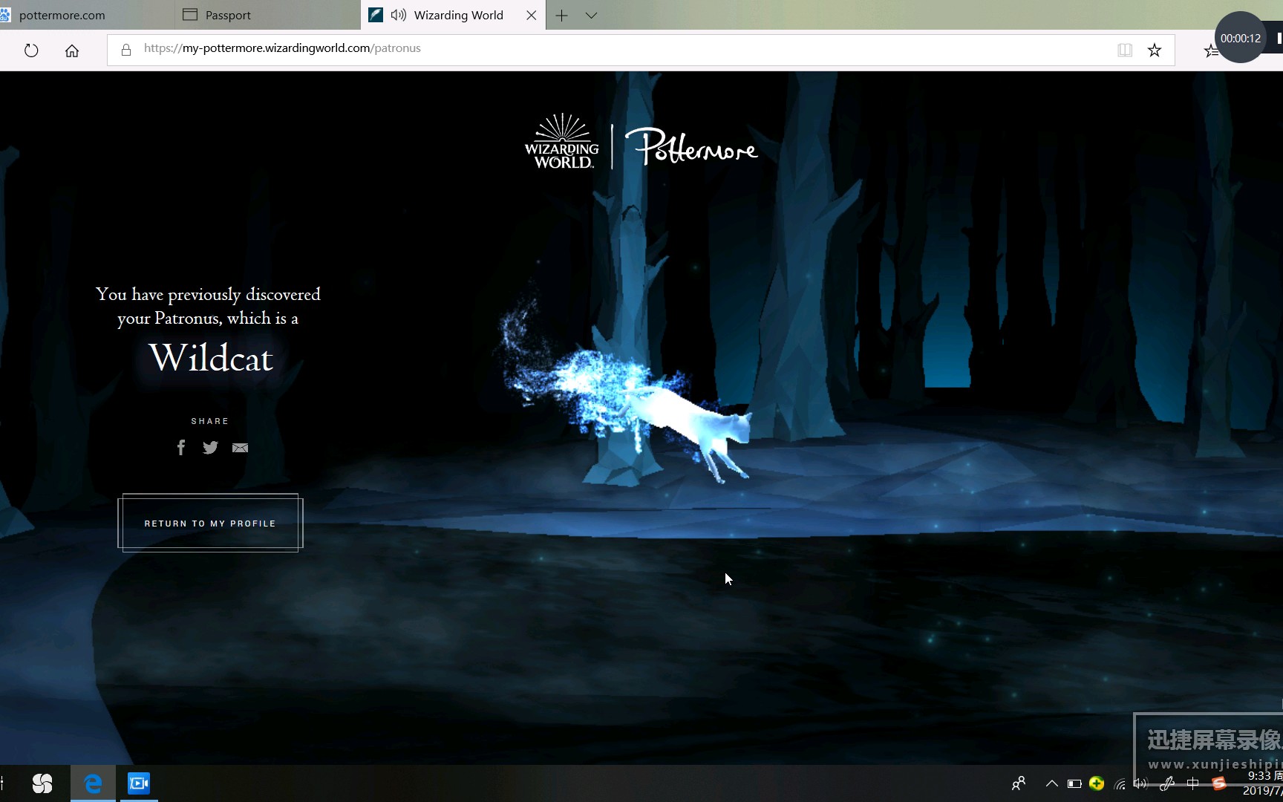Open the tab list chevron dropdown
This screenshot has height=802, width=1283.
[590, 15]
